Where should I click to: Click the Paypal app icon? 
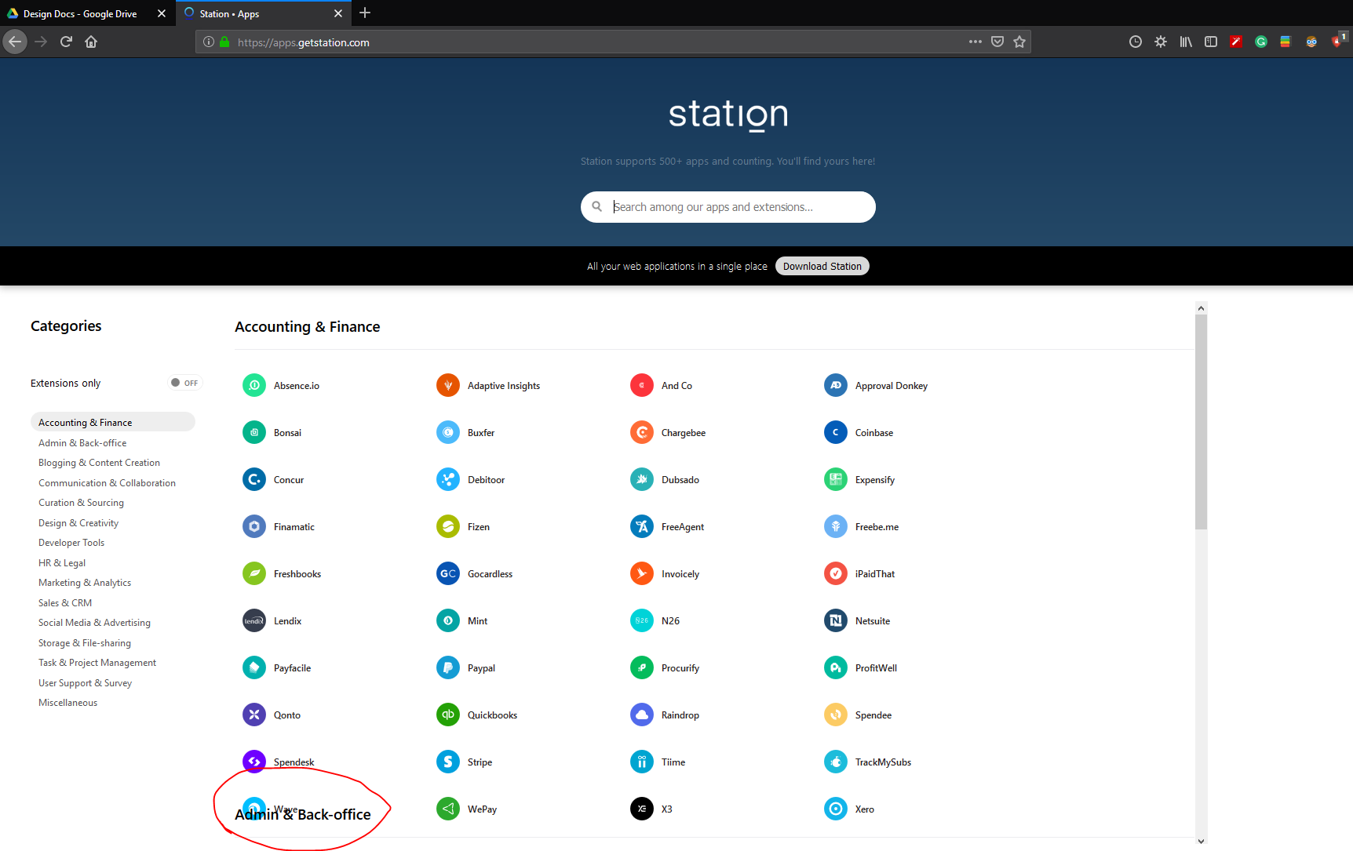click(448, 667)
